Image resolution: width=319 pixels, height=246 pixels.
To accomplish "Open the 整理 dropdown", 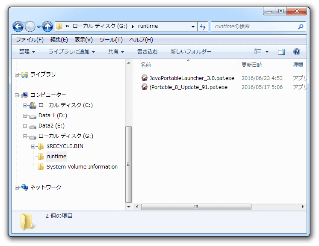I will click(x=27, y=52).
